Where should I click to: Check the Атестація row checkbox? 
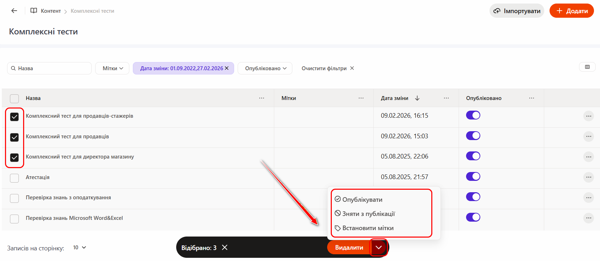coord(15,178)
